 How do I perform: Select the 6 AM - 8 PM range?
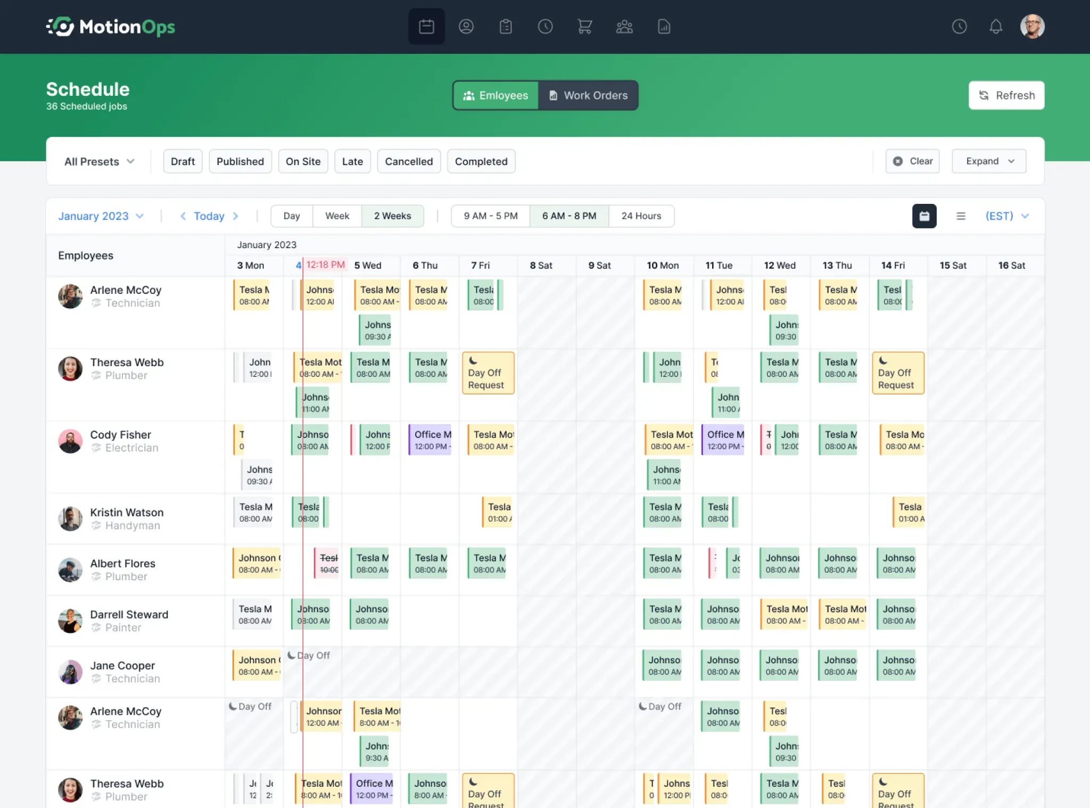coord(569,216)
